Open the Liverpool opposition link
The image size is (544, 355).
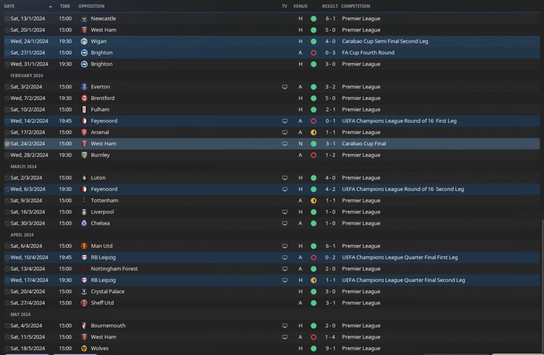[102, 212]
